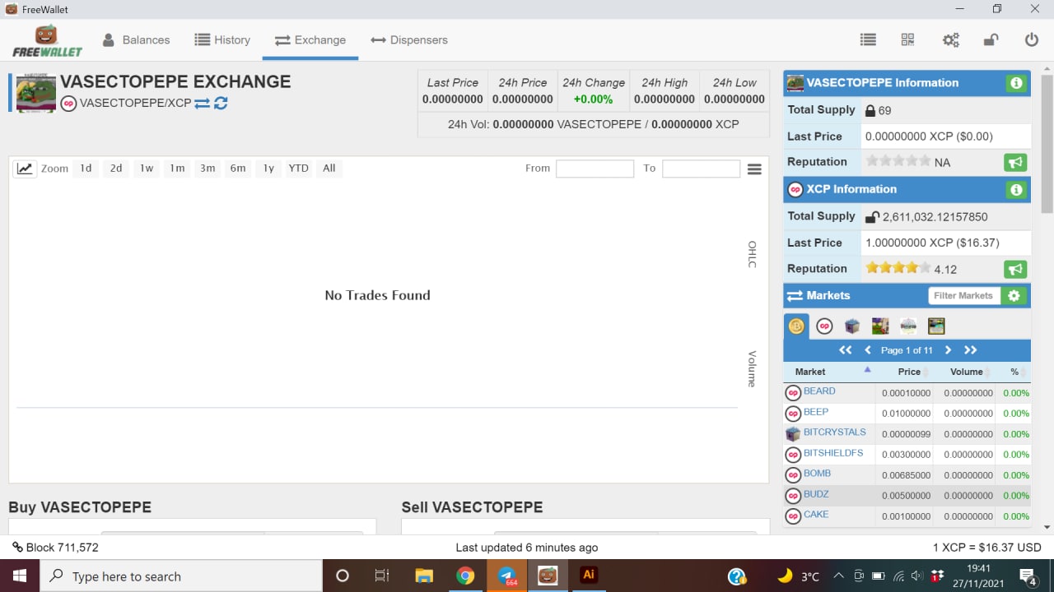Set chart zoom to 6m
This screenshot has height=592, width=1054.
[x=238, y=169]
